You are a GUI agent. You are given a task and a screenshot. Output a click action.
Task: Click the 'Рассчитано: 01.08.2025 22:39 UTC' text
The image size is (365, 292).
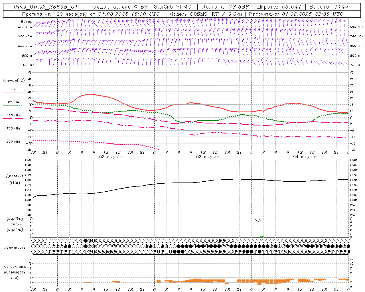tap(296, 14)
